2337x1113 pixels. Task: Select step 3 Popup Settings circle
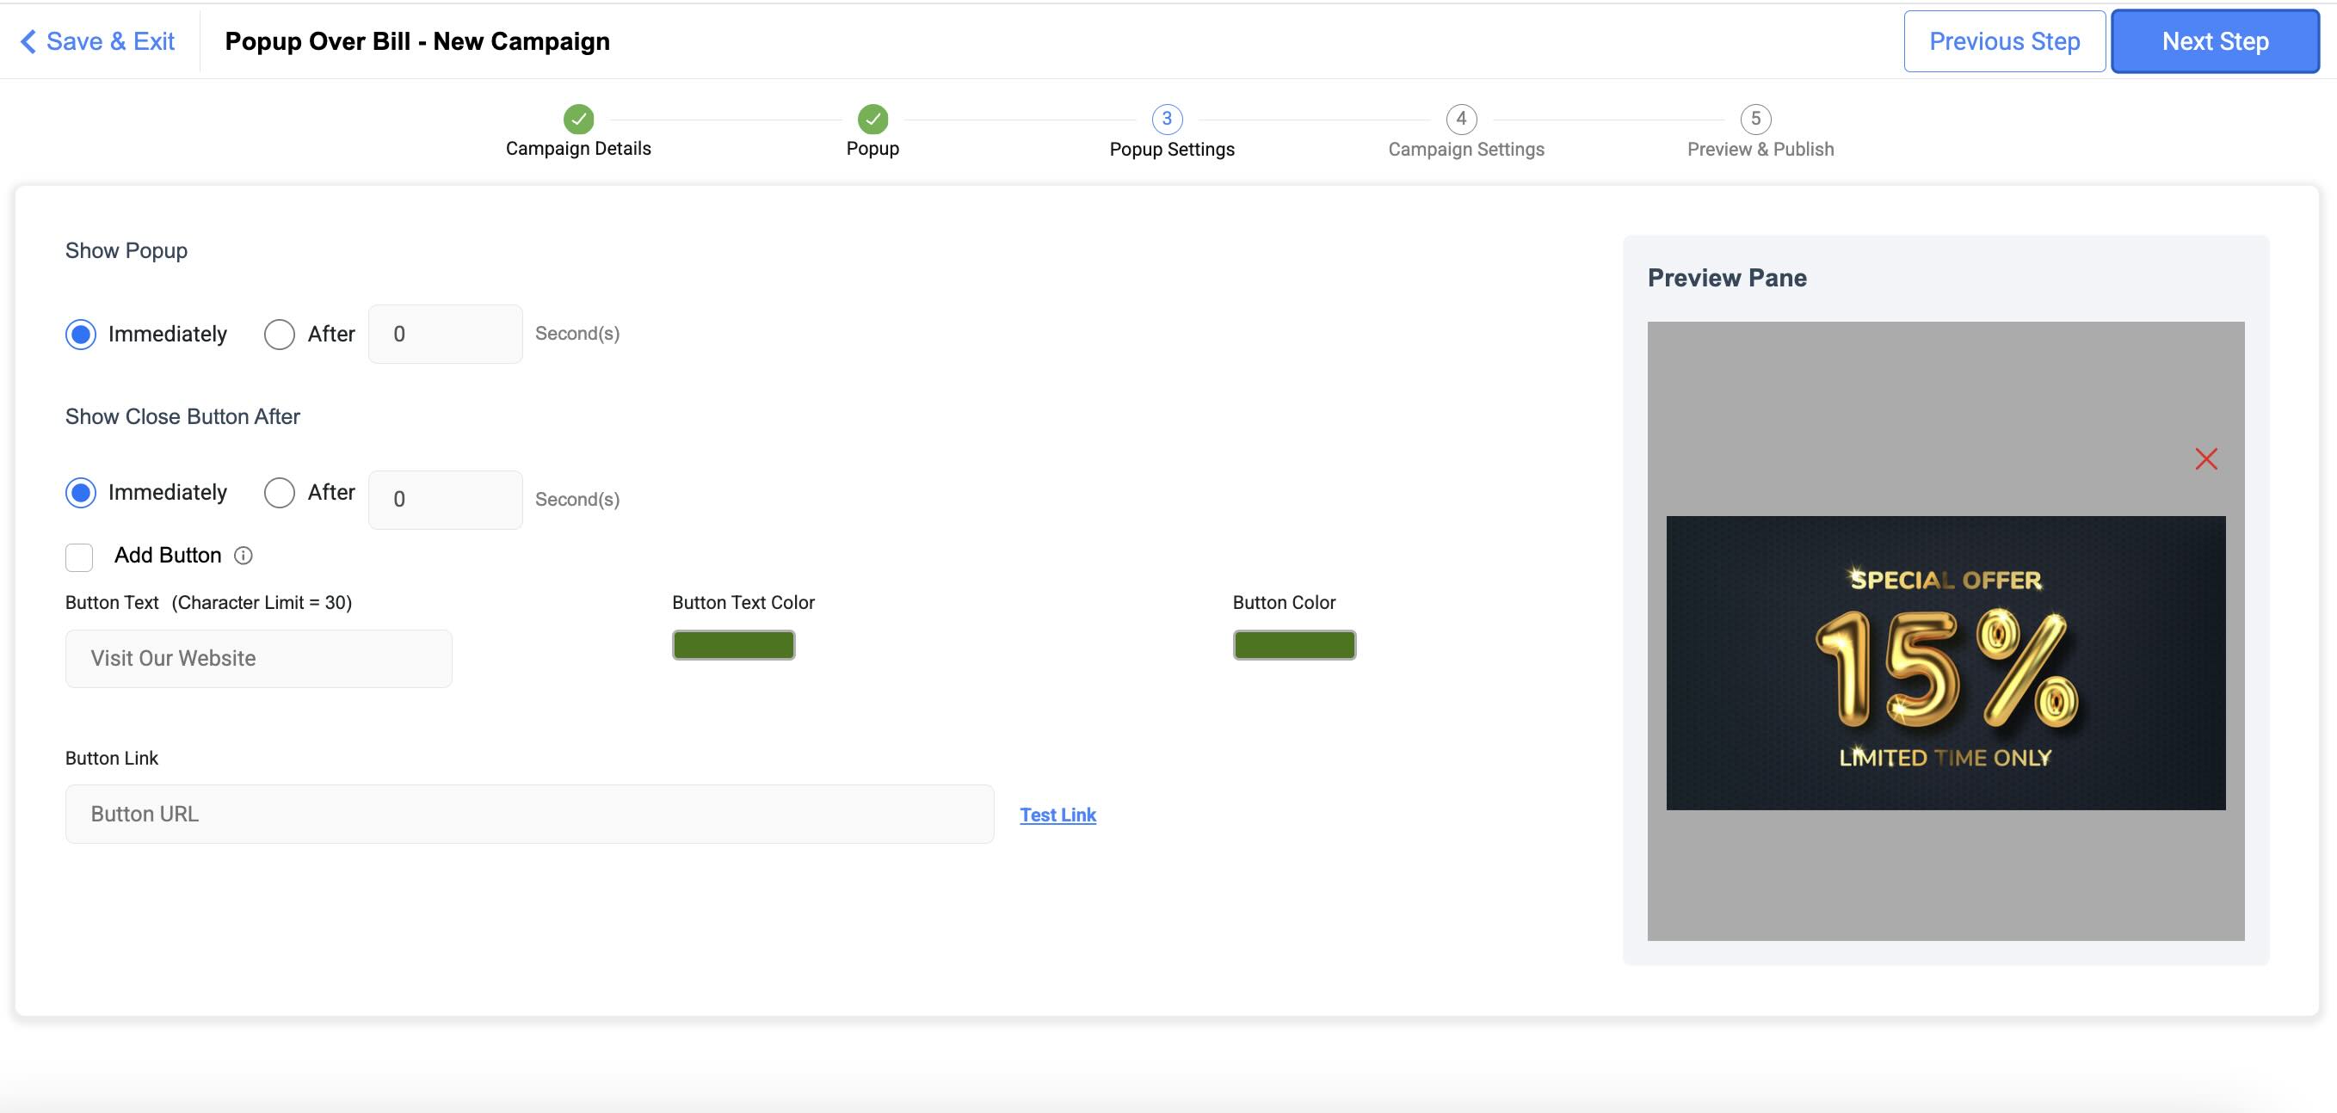(1166, 119)
